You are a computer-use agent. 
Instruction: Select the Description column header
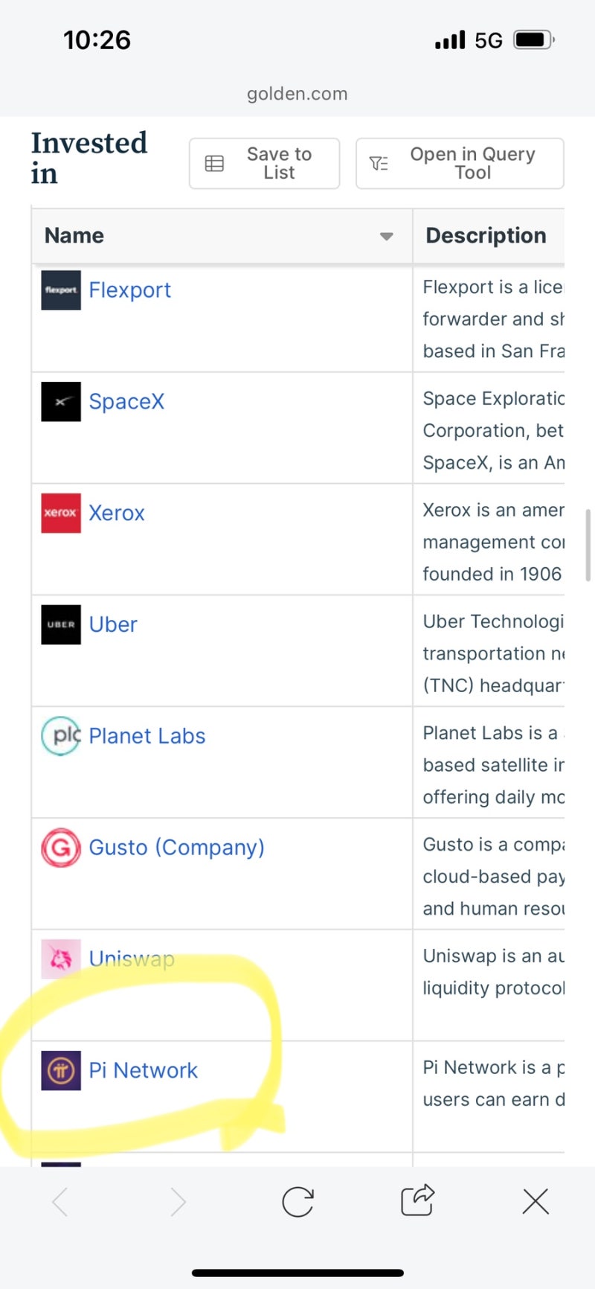486,236
